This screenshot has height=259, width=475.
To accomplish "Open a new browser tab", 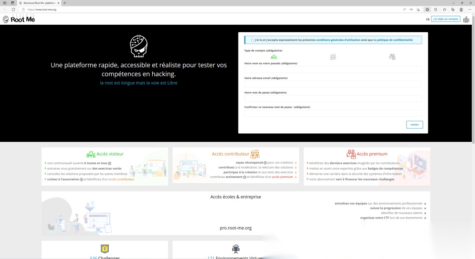I will coord(65,3).
